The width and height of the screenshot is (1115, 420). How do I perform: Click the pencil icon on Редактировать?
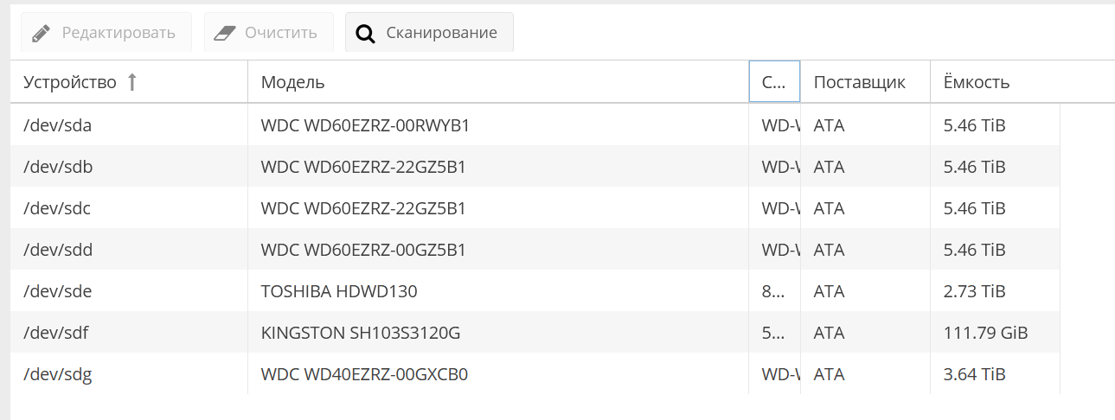(x=42, y=33)
